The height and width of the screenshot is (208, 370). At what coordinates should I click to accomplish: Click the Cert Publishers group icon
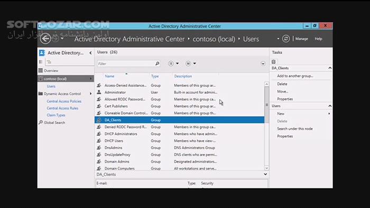(99, 106)
